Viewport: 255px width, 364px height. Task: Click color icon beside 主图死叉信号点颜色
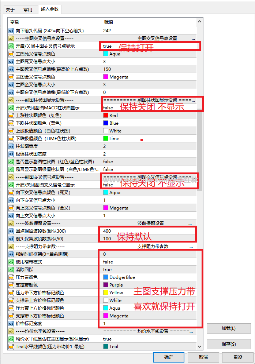[x=11, y=54]
